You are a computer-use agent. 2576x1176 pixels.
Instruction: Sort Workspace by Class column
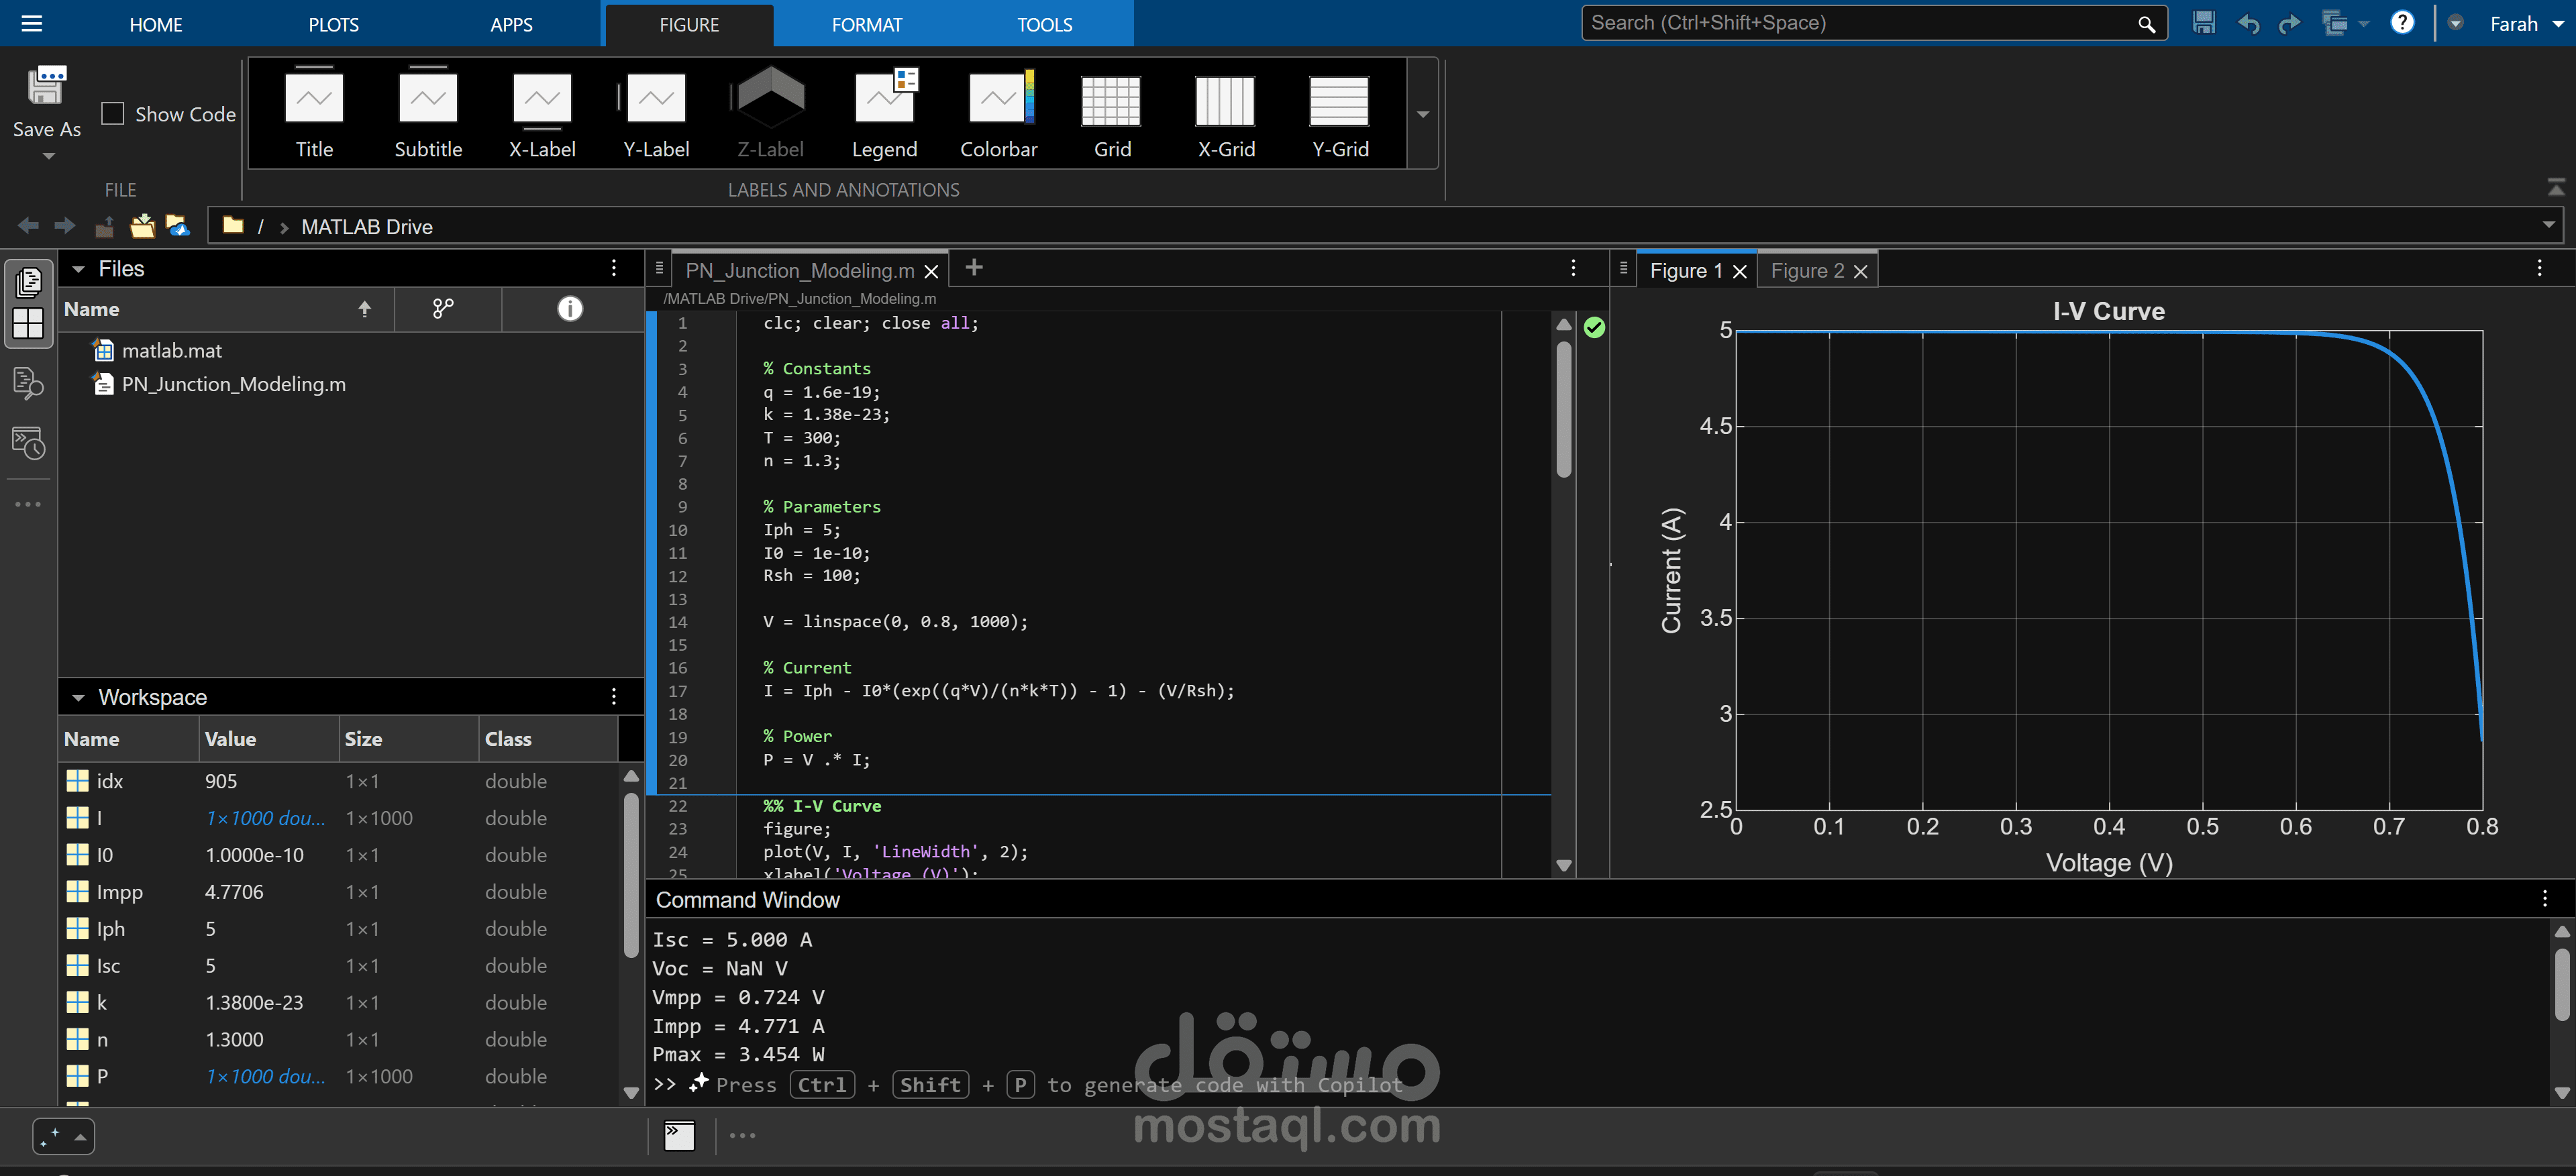coord(547,739)
